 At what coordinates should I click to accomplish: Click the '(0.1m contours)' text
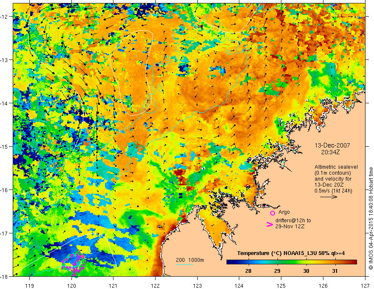point(332,173)
